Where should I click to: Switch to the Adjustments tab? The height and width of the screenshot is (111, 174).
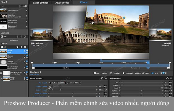click(62, 3)
